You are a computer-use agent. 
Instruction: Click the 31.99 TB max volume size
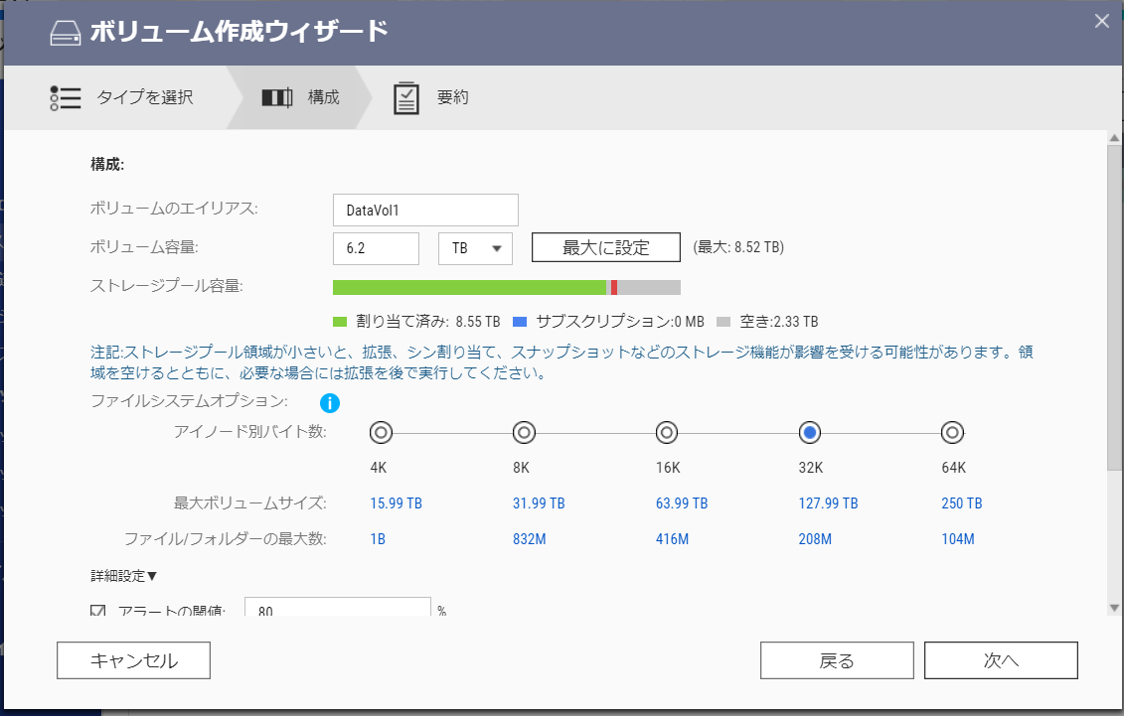click(x=539, y=503)
